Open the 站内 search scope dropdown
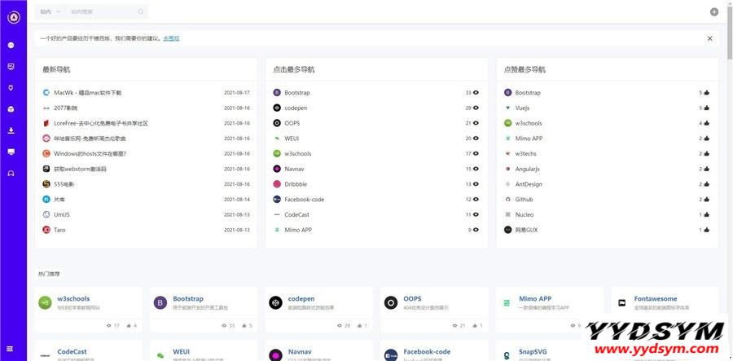Viewport: 733px width, 361px height. 50,12
